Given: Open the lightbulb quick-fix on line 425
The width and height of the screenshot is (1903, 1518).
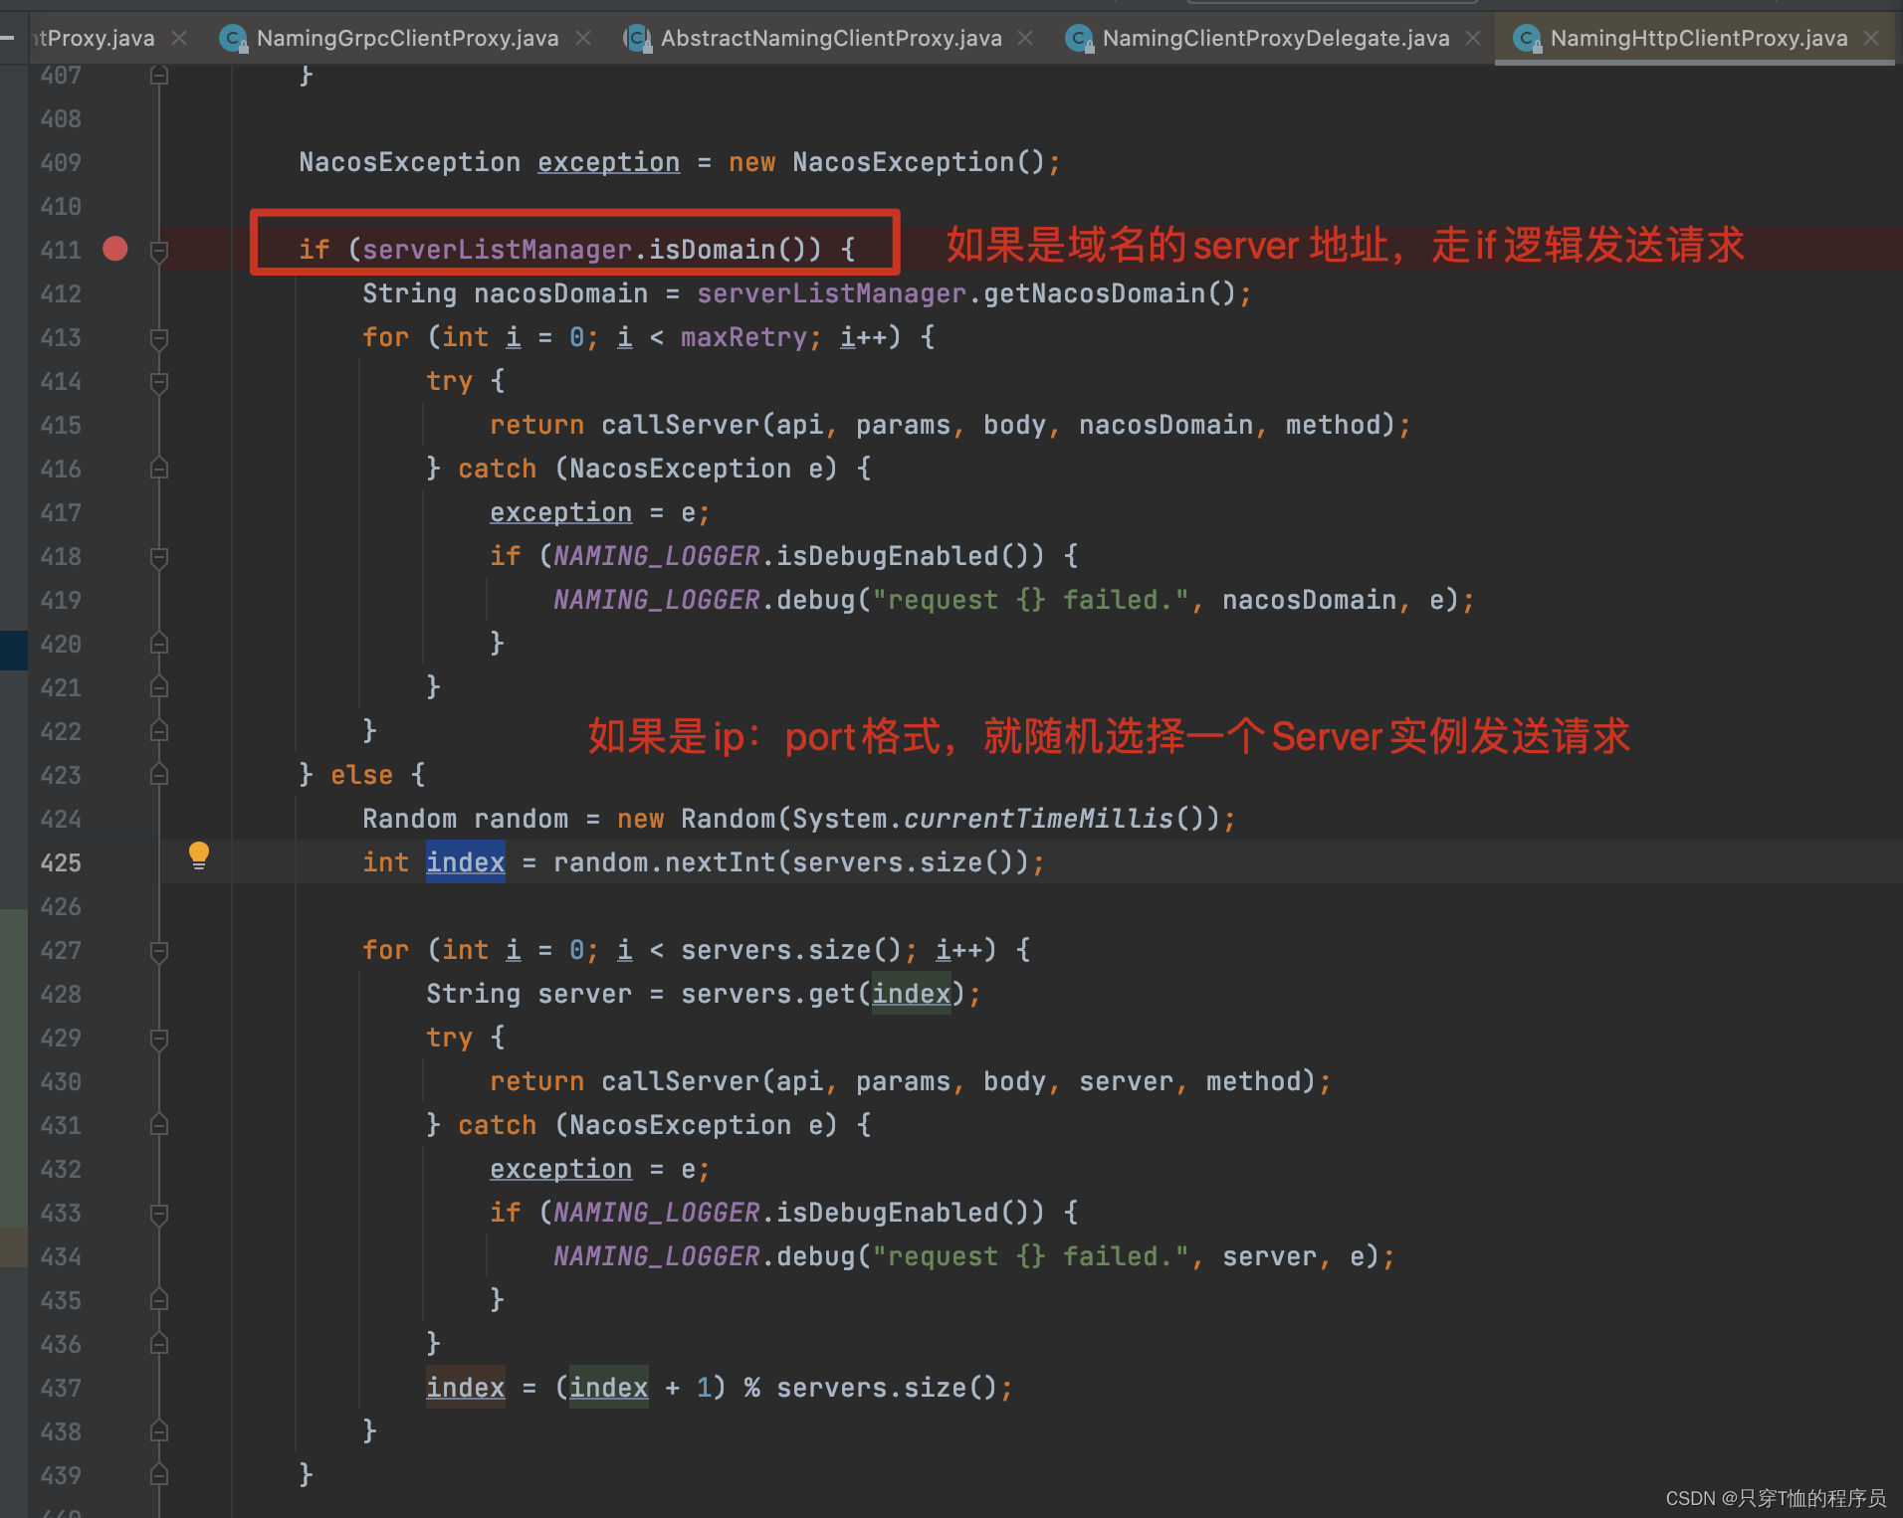Looking at the screenshot, I should click(199, 855).
